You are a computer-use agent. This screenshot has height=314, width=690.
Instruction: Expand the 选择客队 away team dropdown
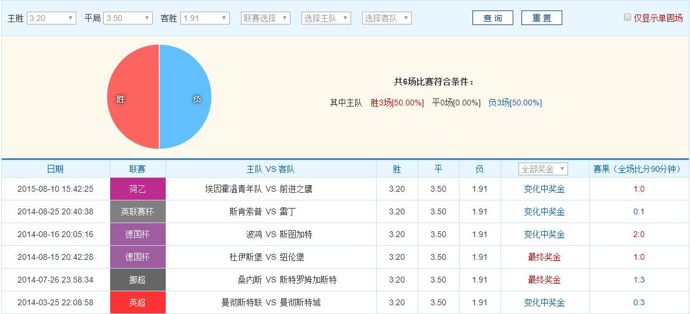[387, 18]
